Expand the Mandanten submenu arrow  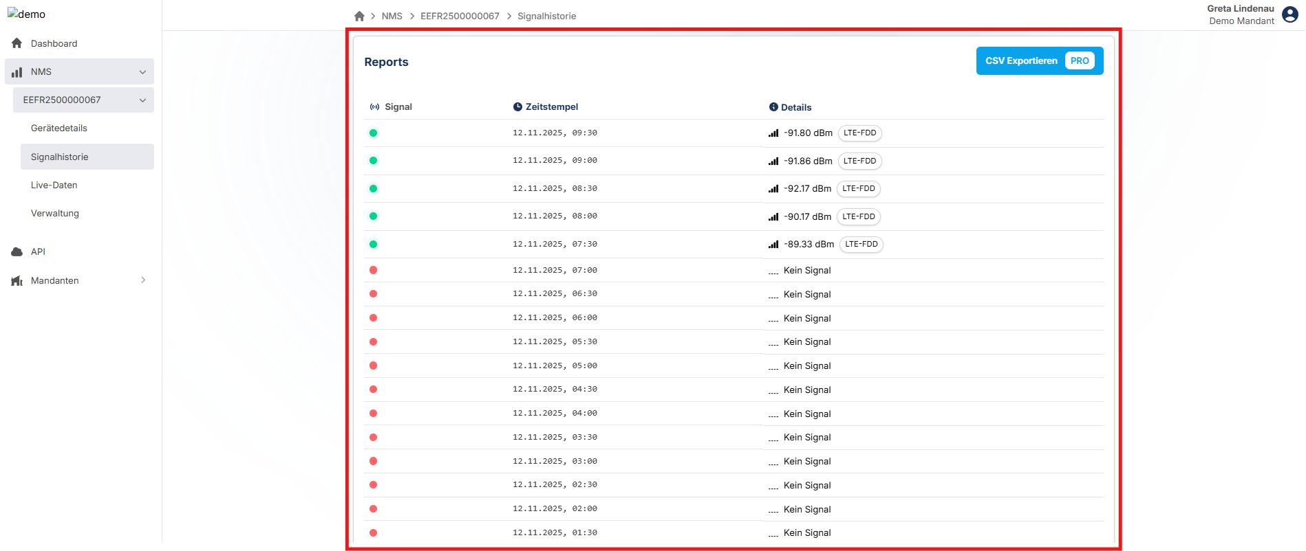(142, 280)
